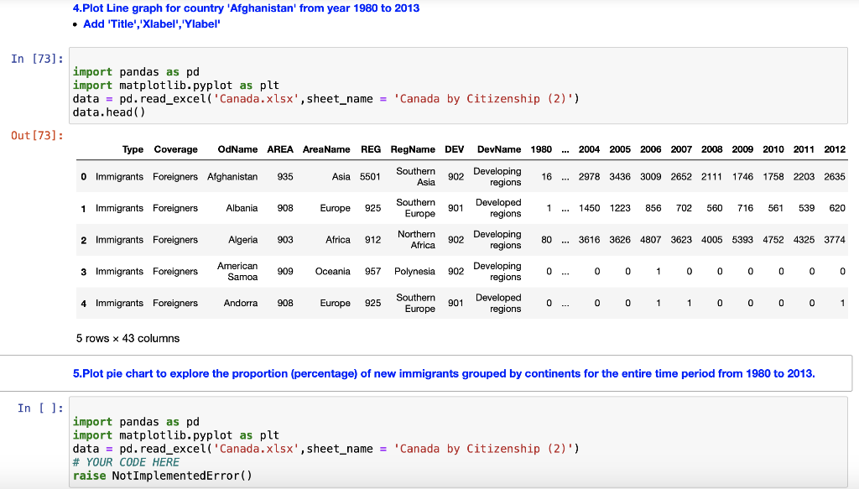Click the 'Africa' AreaName cell
This screenshot has width=859, height=489.
click(338, 240)
